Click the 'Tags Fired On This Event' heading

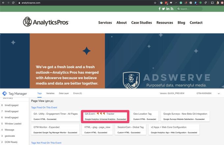pyautogui.click(x=44, y=107)
